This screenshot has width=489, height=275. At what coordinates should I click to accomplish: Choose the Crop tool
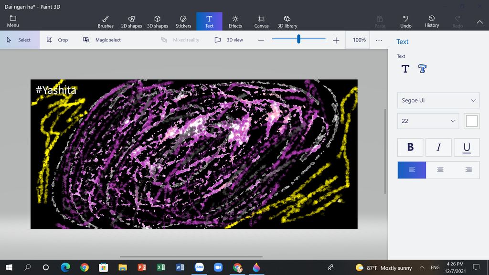coord(57,40)
